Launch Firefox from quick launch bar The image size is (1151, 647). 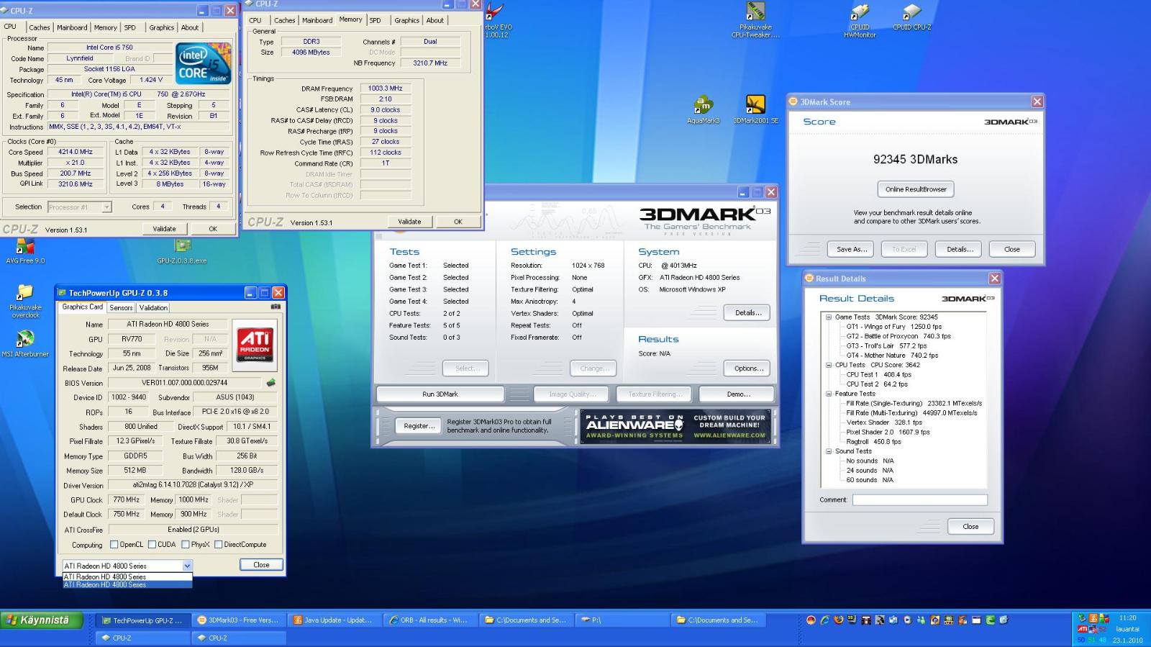[x=838, y=620]
